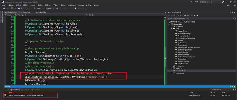Collapse the HalconCS_1 project node
237x100 pixels.
point(169,24)
